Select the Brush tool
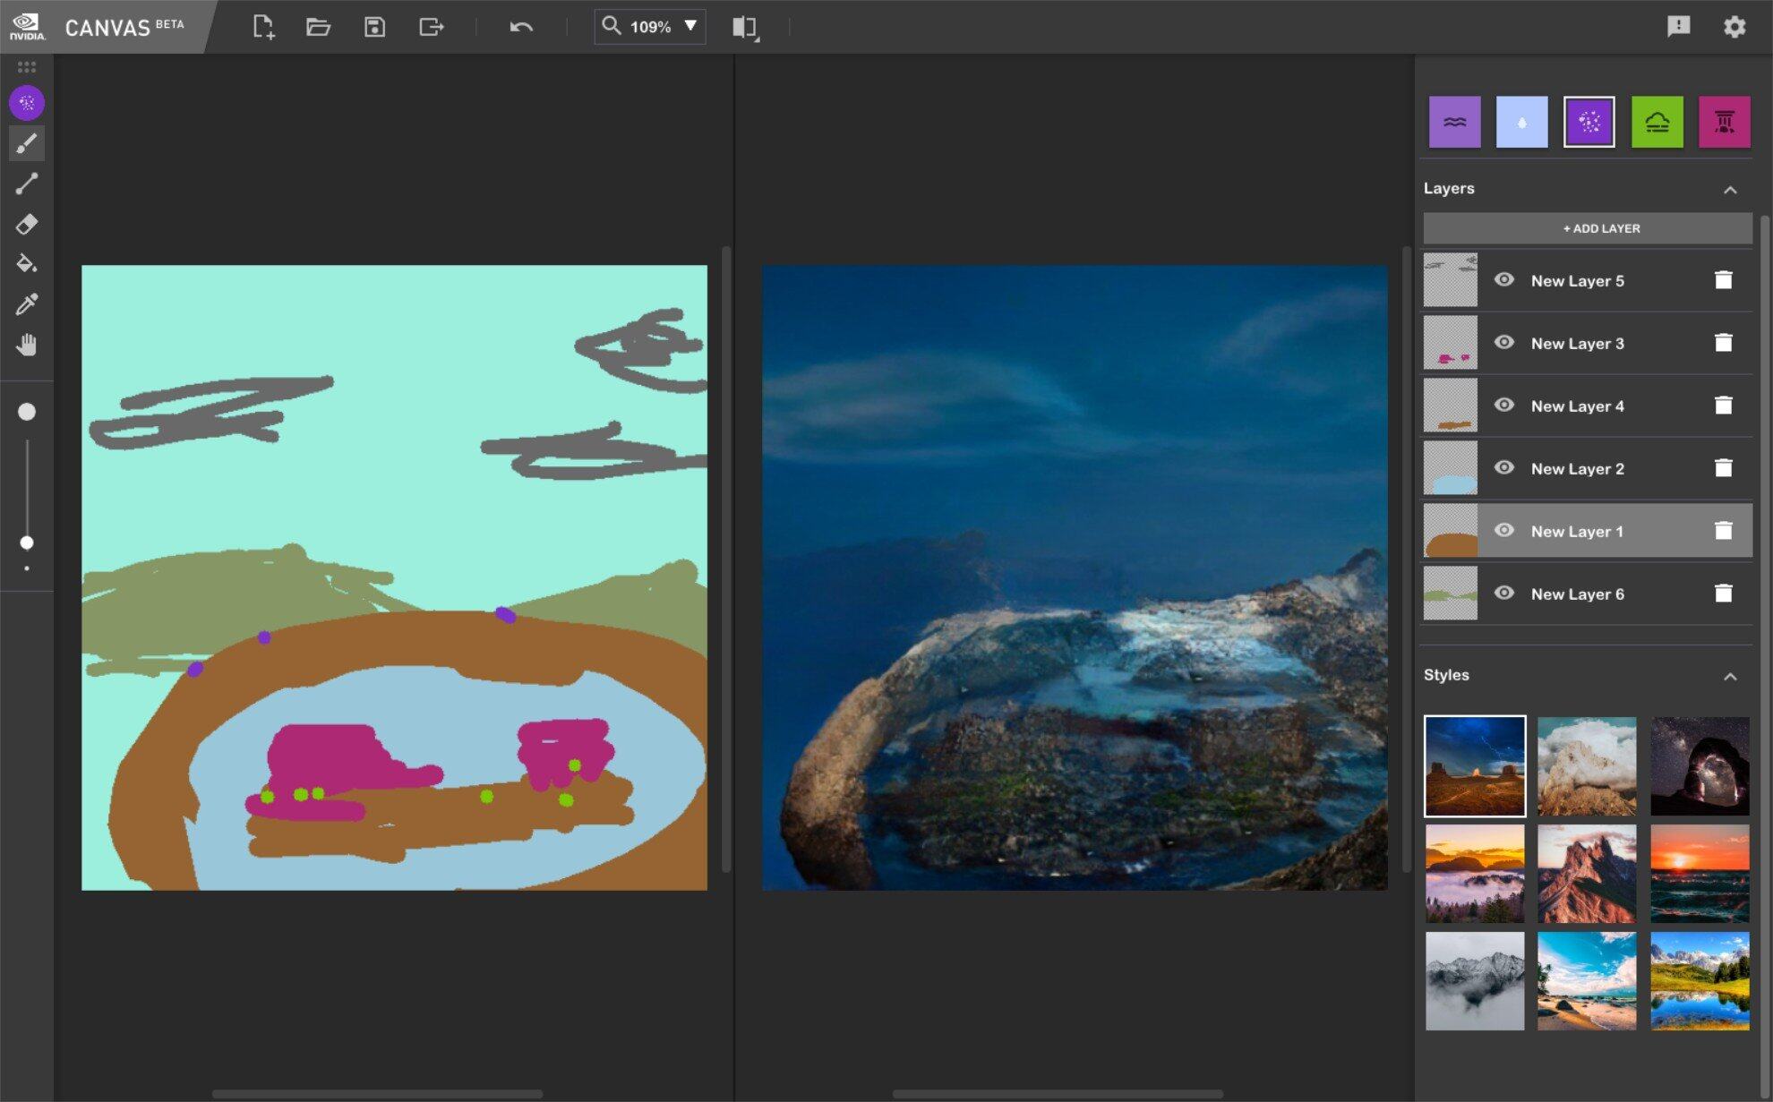 (x=27, y=143)
